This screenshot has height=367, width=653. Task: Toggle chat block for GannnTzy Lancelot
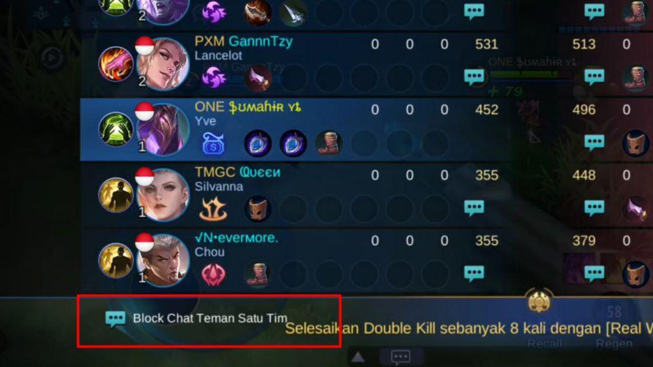474,76
